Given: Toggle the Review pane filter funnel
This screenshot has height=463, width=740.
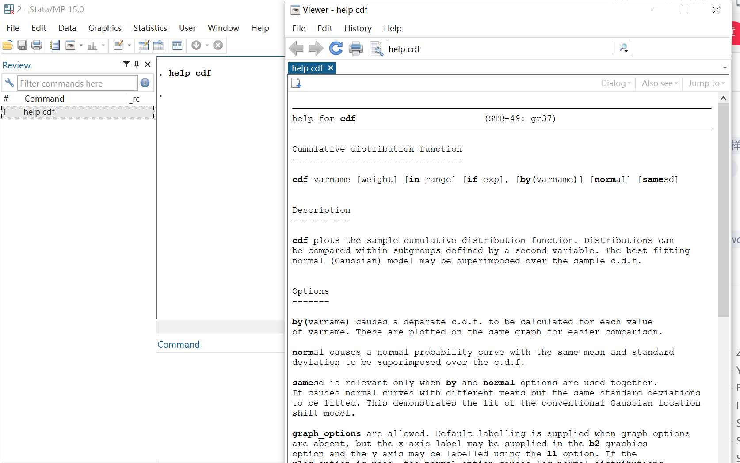Looking at the screenshot, I should (126, 65).
